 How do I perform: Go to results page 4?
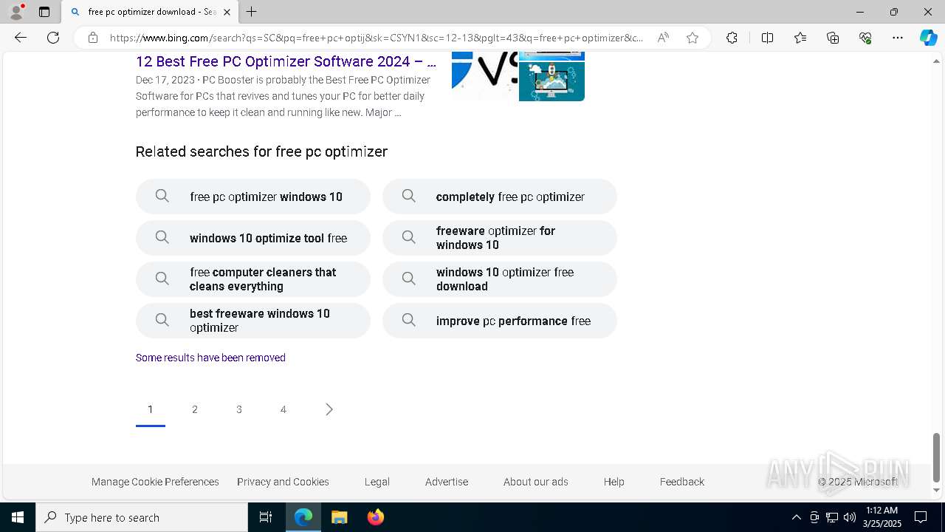coord(283,409)
